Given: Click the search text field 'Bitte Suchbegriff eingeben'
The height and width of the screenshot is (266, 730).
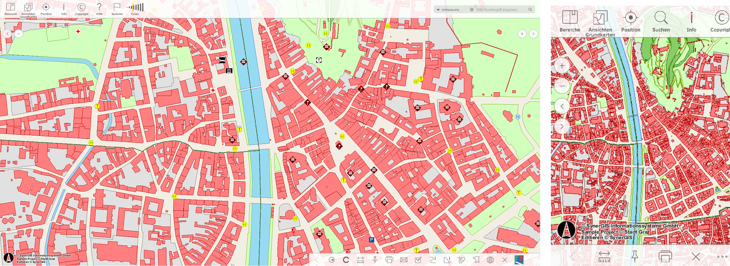Looking at the screenshot, I should point(500,10).
